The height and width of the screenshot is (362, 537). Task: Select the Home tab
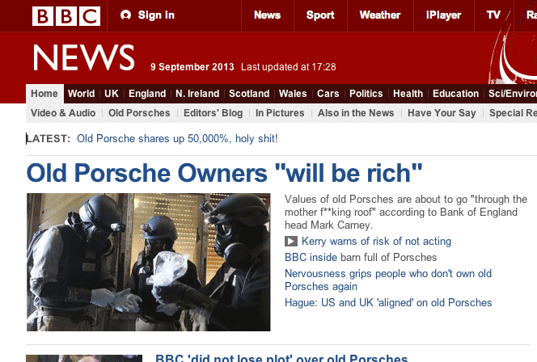44,94
